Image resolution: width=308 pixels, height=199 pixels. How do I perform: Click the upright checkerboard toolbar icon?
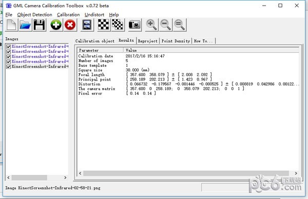pos(104,25)
